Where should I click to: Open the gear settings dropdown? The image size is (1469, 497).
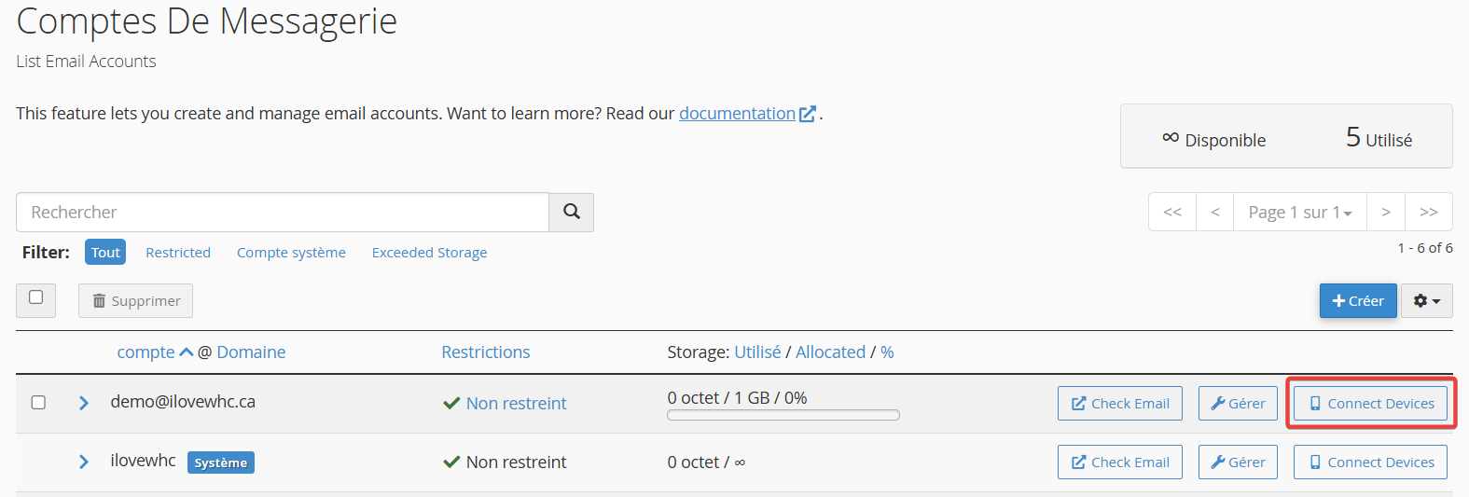[1427, 301]
